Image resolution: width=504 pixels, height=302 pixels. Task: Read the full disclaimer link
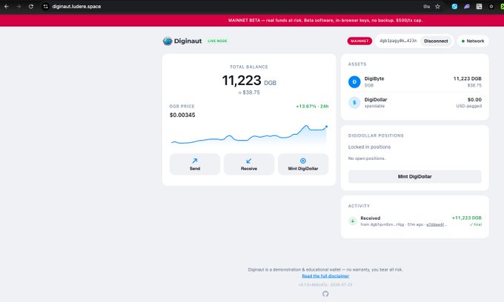pyautogui.click(x=325, y=276)
